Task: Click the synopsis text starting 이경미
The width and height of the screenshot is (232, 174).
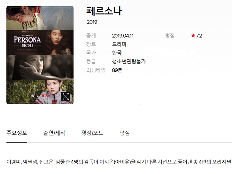Action: (x=119, y=162)
